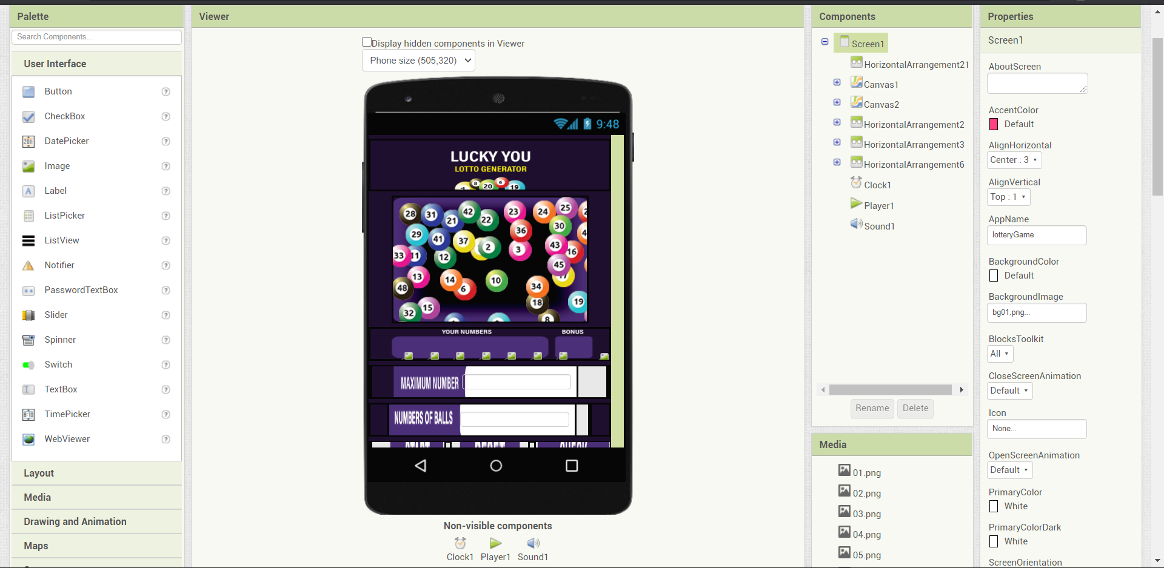The height and width of the screenshot is (568, 1164).
Task: Toggle Display hidden components in Viewer
Action: (367, 42)
